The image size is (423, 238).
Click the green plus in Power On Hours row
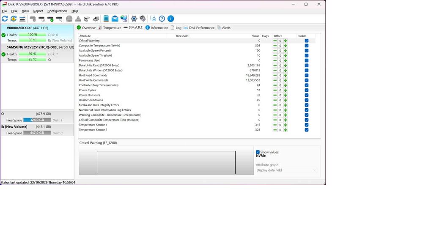(286, 95)
